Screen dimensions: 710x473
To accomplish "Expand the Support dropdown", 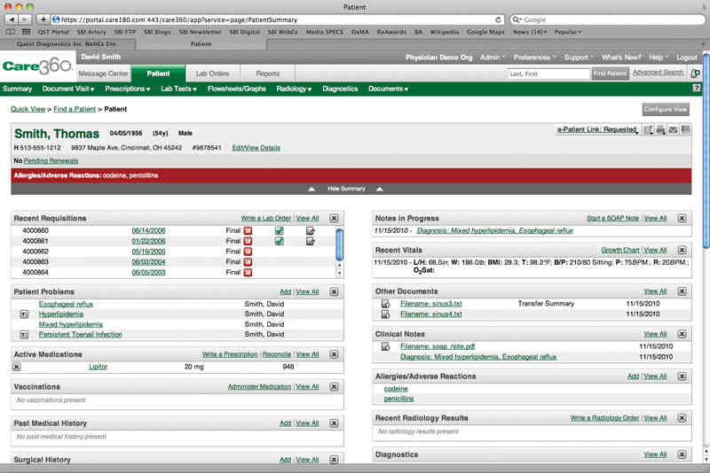I will 579,58.
